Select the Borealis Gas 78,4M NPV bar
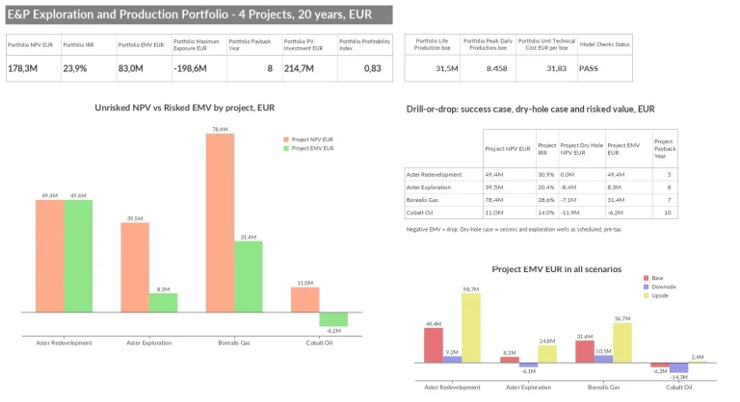The height and width of the screenshot is (402, 740). (x=220, y=223)
